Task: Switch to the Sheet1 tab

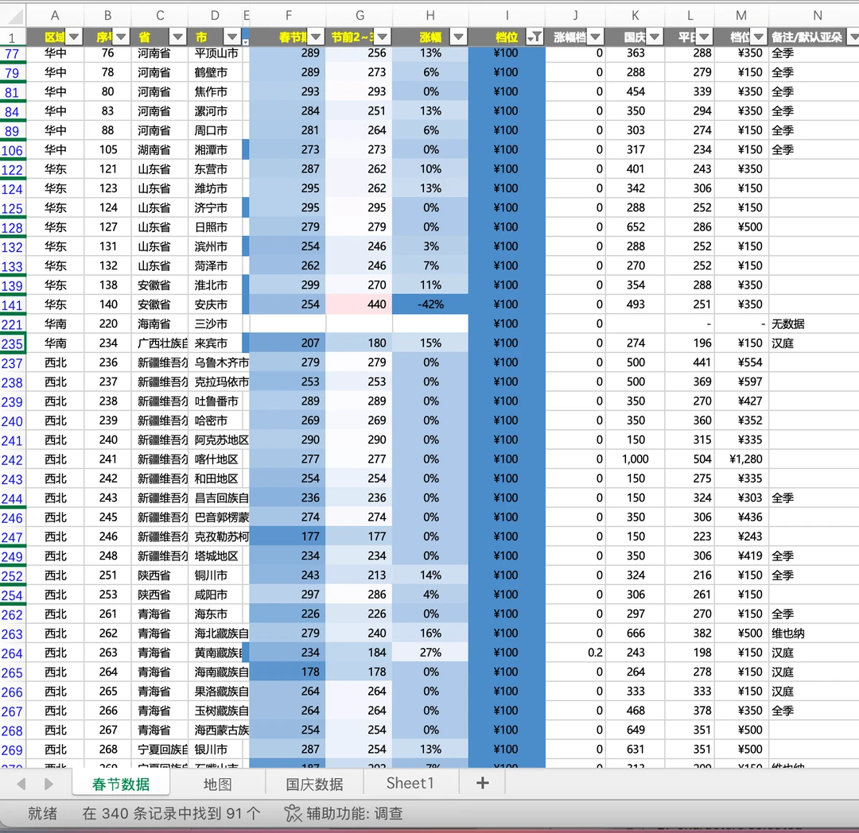Action: pos(410,784)
